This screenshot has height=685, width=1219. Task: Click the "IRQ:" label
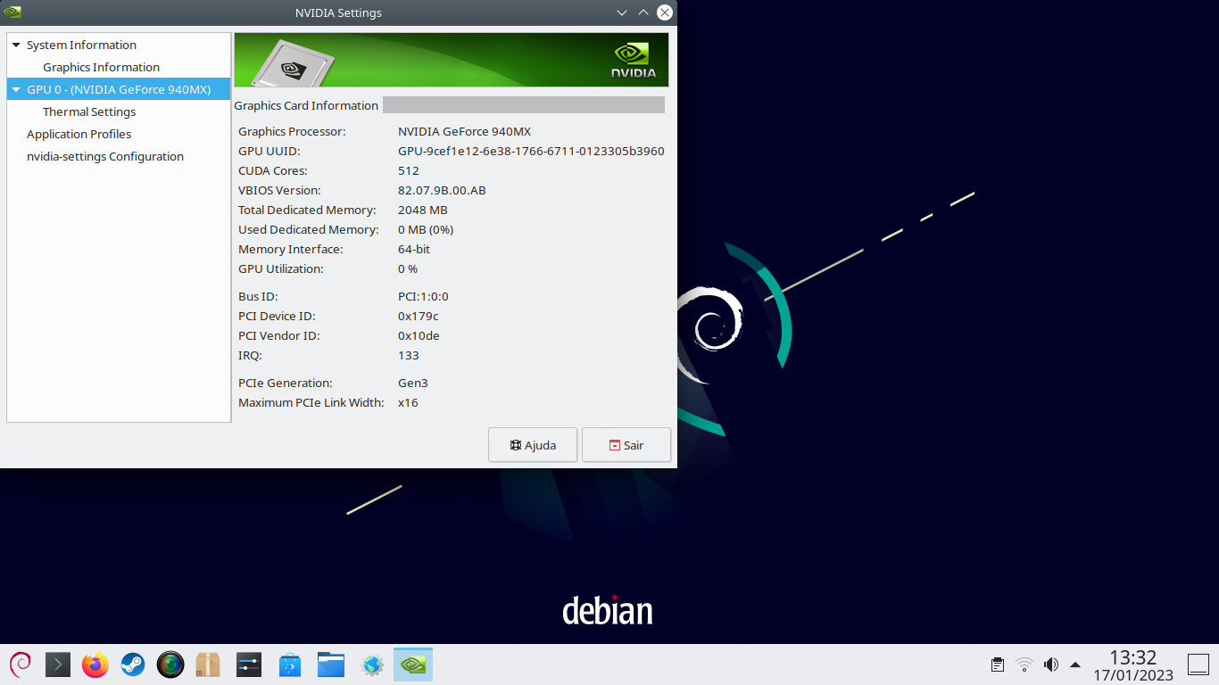pyautogui.click(x=251, y=355)
